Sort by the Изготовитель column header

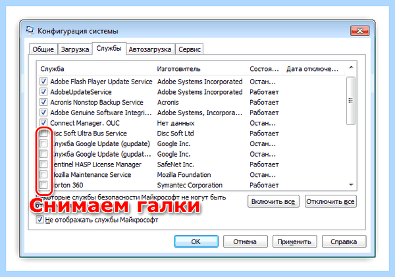coord(200,68)
